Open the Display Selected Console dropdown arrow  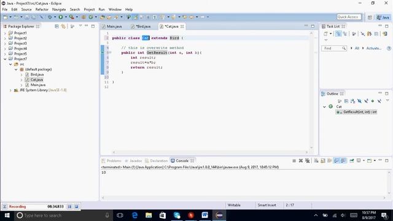point(364,161)
